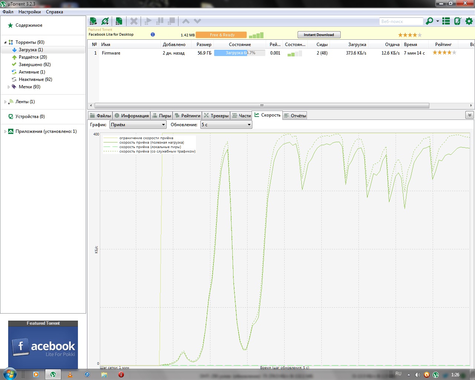Click the torrent list horizontal scrollbar
This screenshot has width=475, height=380.
262,105
